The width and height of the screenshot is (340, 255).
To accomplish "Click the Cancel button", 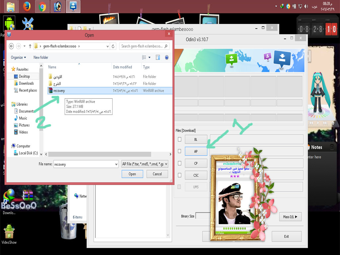I will (157, 174).
